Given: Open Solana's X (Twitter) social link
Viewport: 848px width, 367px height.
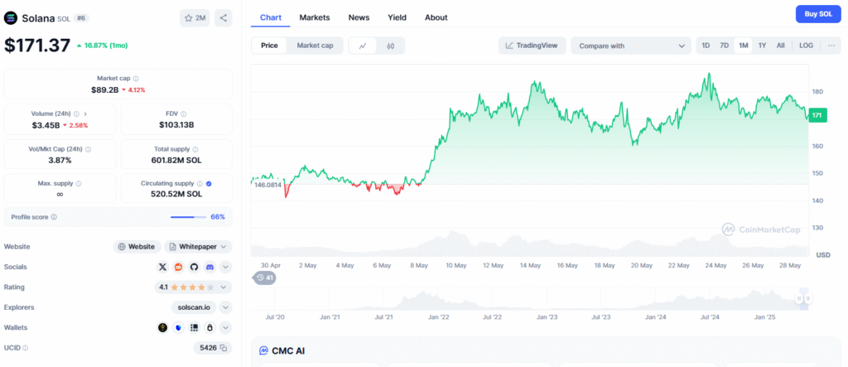Looking at the screenshot, I should (162, 267).
